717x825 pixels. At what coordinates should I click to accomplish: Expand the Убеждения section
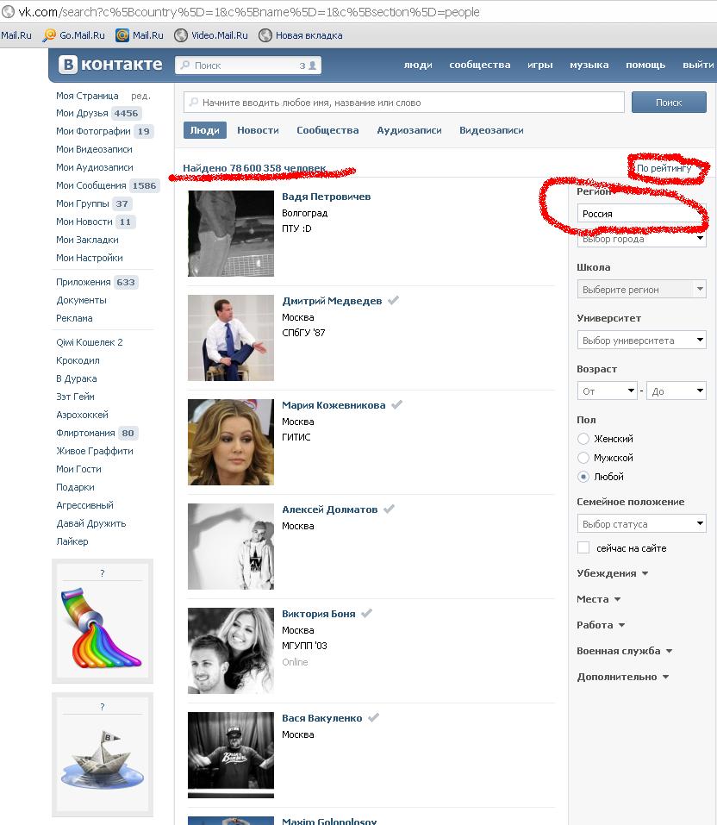pyautogui.click(x=613, y=573)
